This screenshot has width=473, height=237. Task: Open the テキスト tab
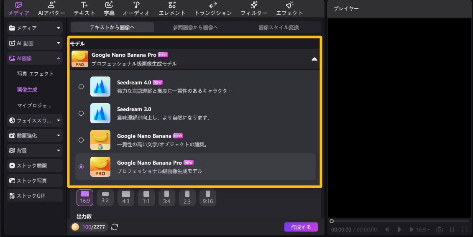point(84,8)
